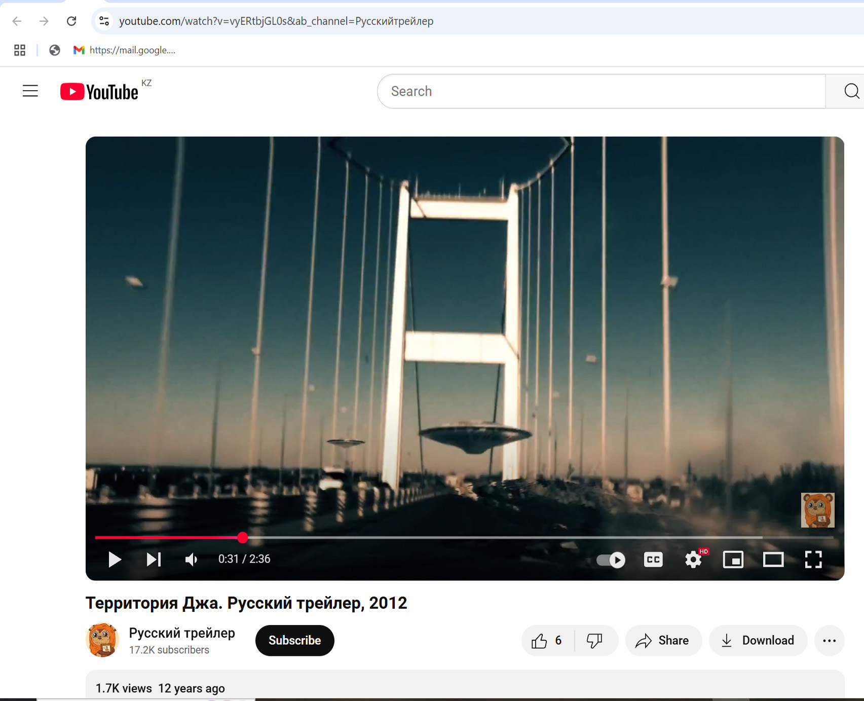Toggle the autoplay switch

(611, 560)
